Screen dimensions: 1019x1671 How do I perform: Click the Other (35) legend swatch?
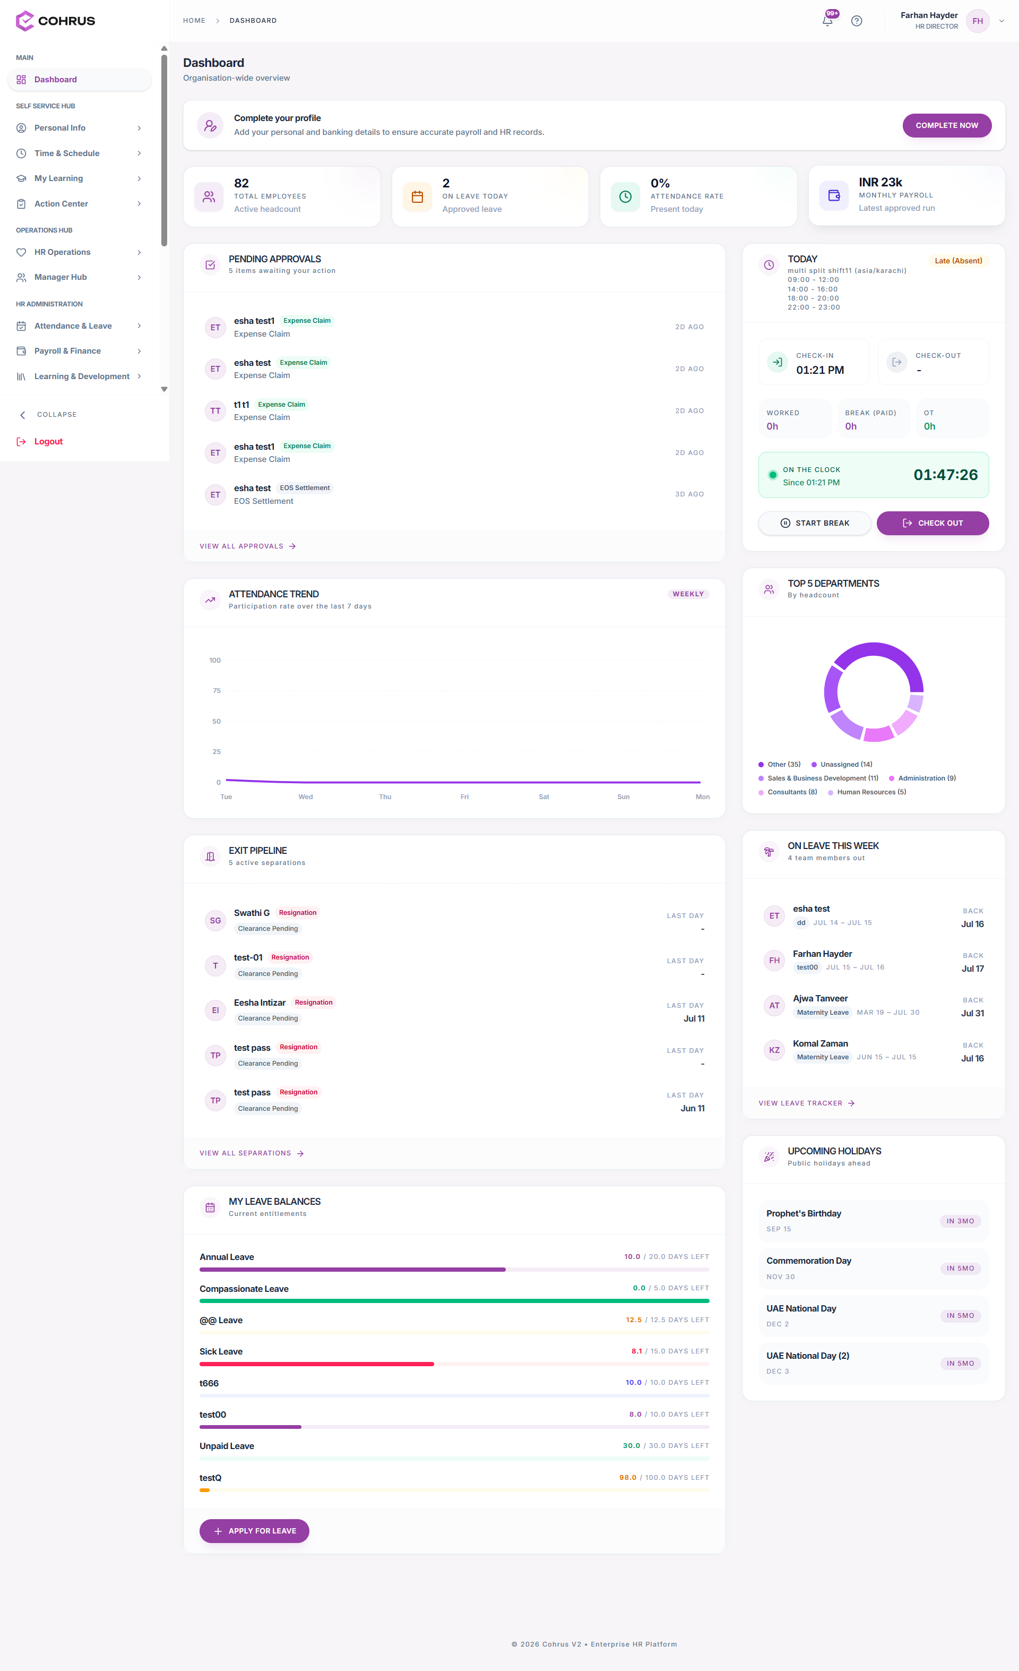(x=761, y=764)
